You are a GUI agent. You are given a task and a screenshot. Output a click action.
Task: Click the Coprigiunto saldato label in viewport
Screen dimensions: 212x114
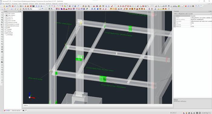pyautogui.click(x=113, y=86)
